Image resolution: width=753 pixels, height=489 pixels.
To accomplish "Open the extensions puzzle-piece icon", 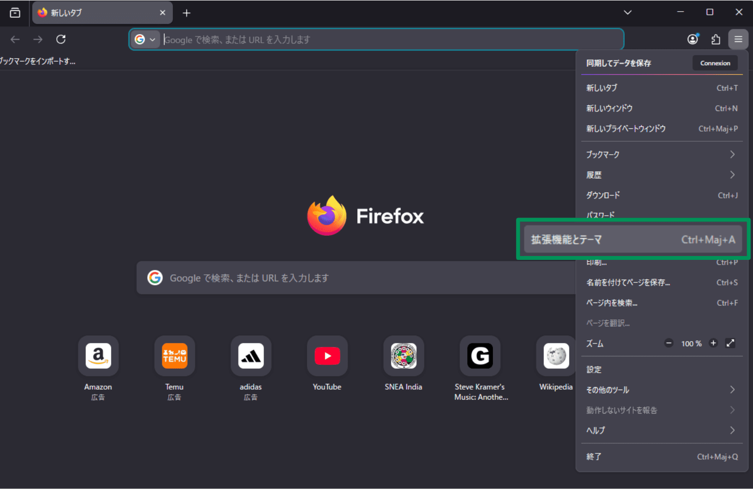I will click(x=715, y=39).
